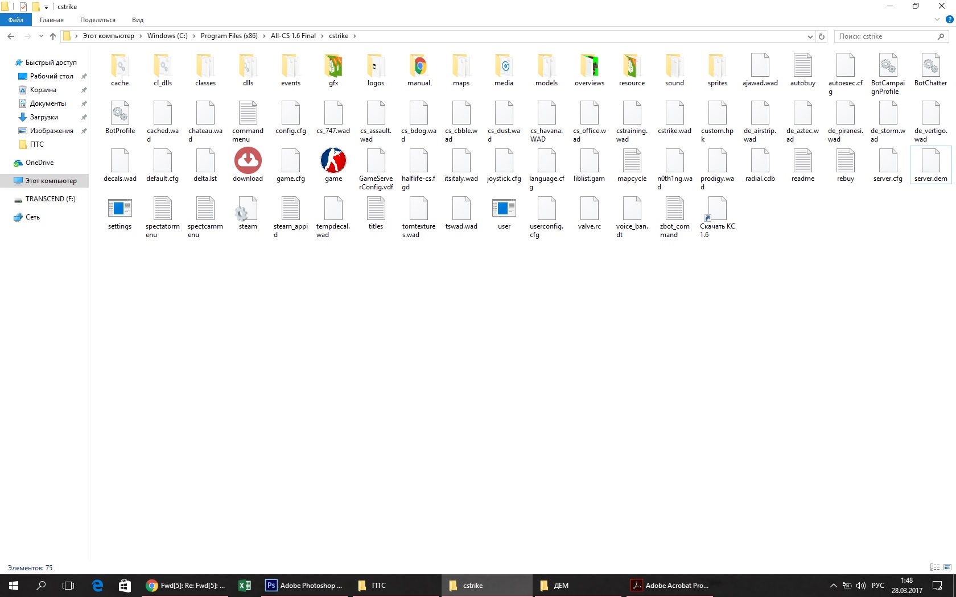Open the cache folder

tap(119, 70)
